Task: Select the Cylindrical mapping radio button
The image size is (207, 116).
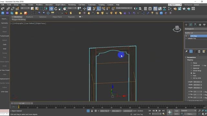Action: [191, 65]
